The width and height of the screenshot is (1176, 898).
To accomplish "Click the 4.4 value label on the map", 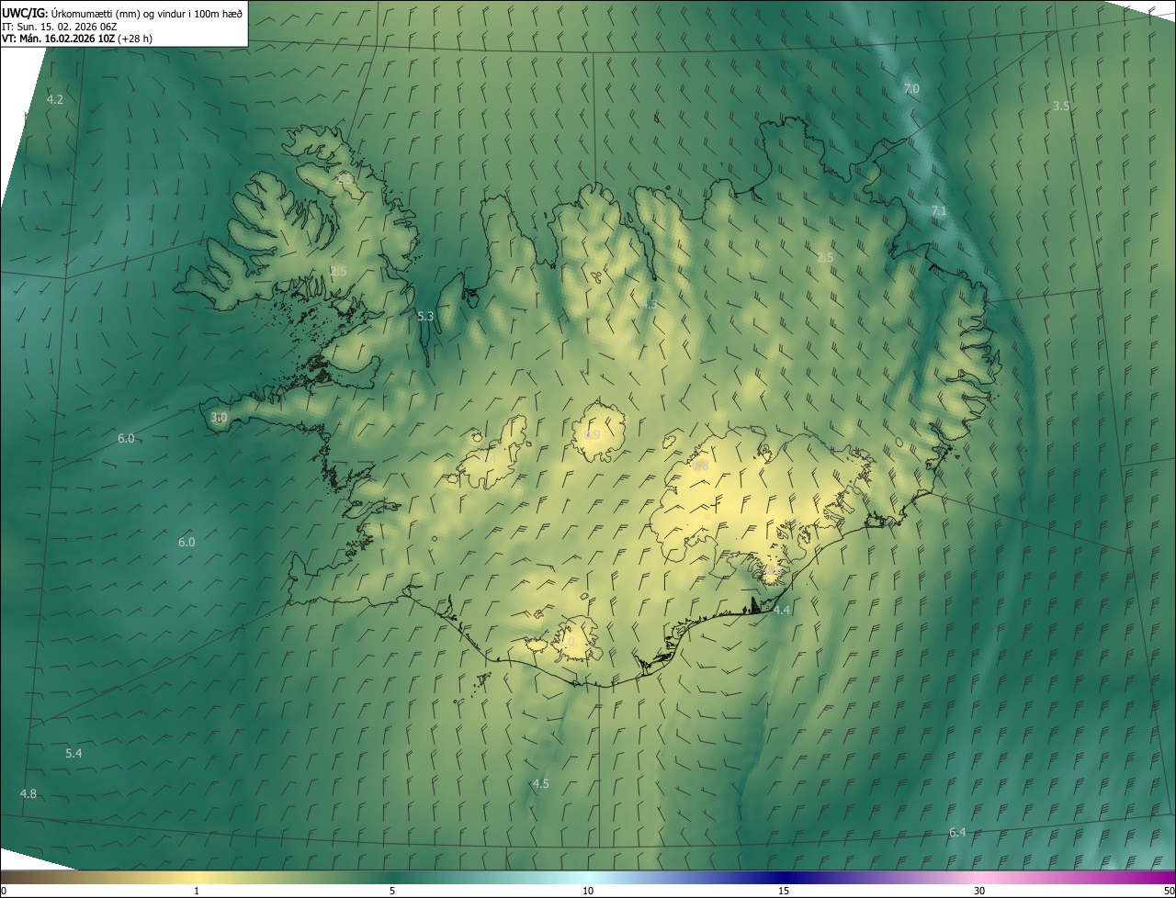I will (782, 610).
